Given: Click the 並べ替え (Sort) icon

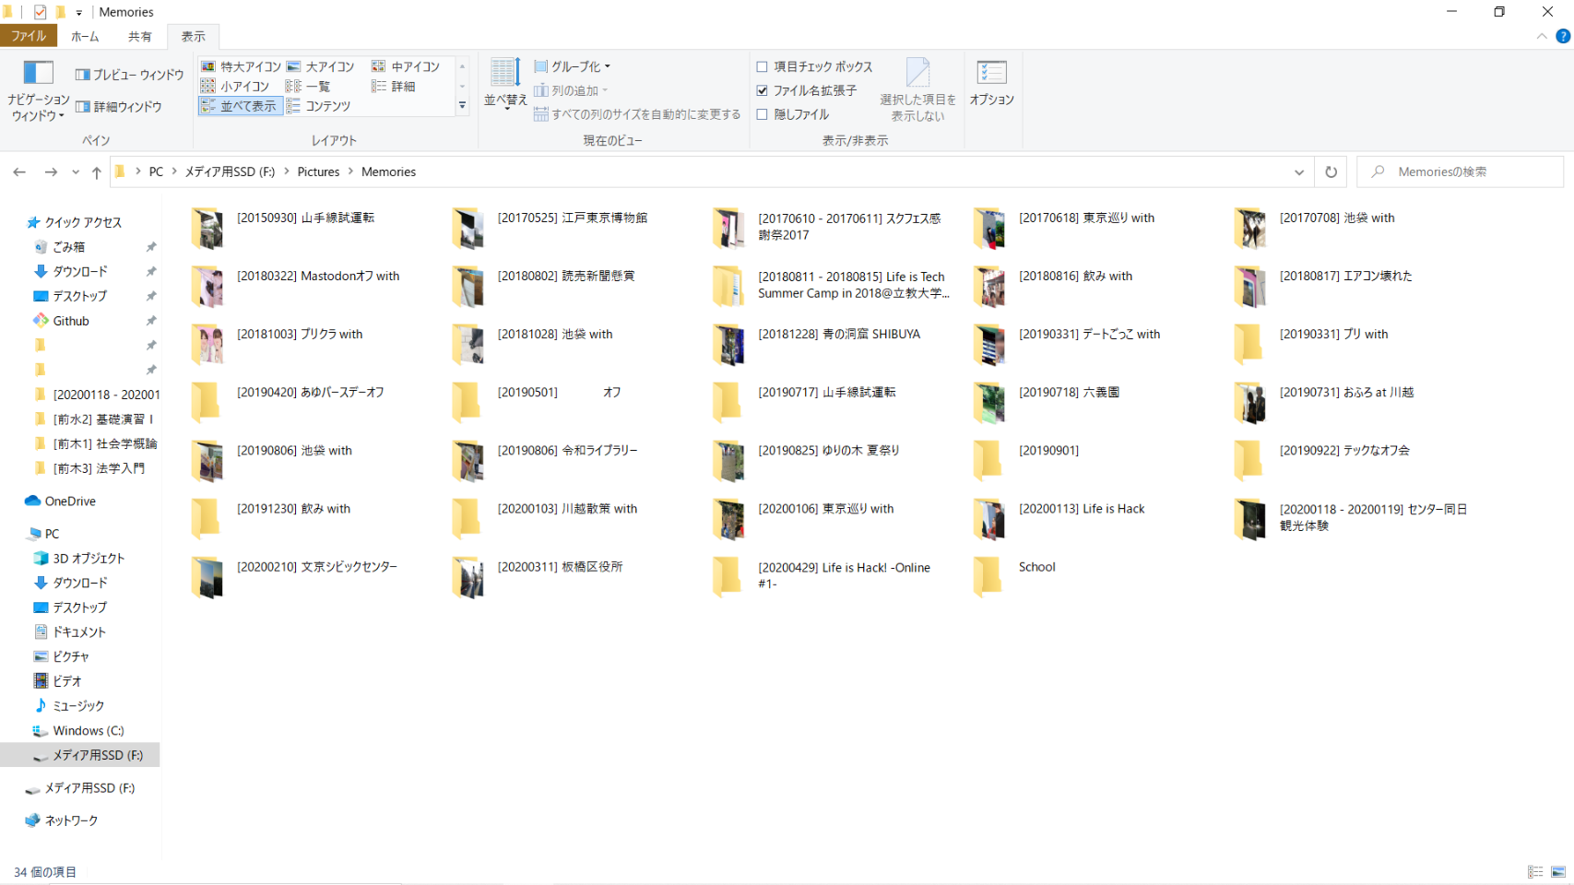Looking at the screenshot, I should pos(504,83).
